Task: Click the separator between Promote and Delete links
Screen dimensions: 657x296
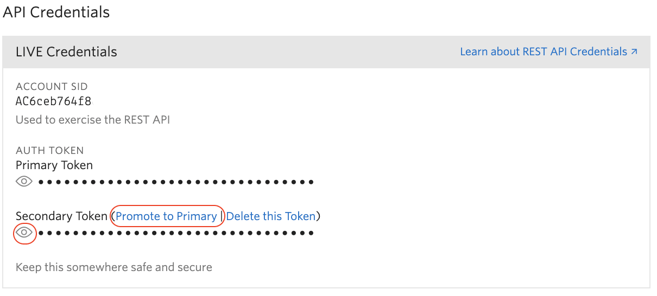Action: (x=222, y=216)
